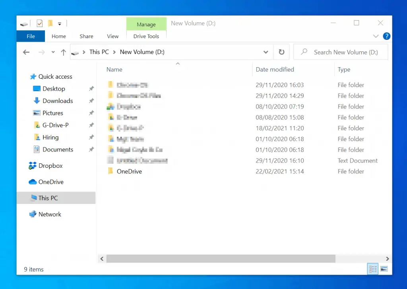
Task: Go up one folder level
Action: pyautogui.click(x=63, y=52)
